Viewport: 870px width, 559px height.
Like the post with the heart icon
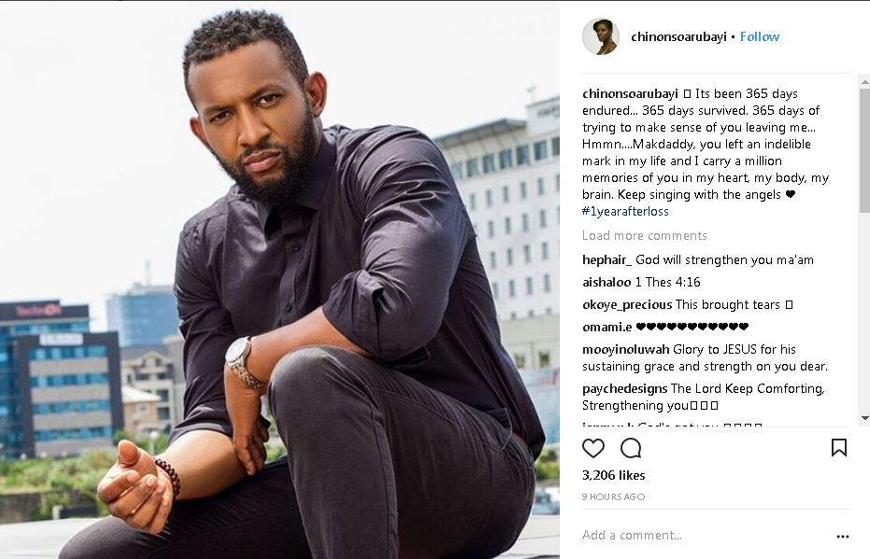click(593, 448)
